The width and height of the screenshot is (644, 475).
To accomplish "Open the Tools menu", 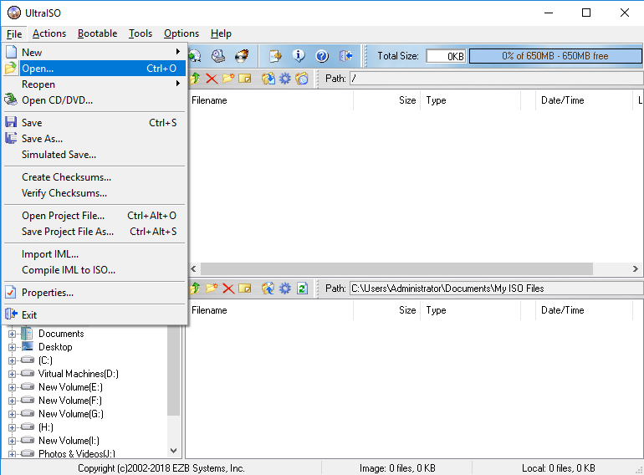I will click(x=141, y=33).
